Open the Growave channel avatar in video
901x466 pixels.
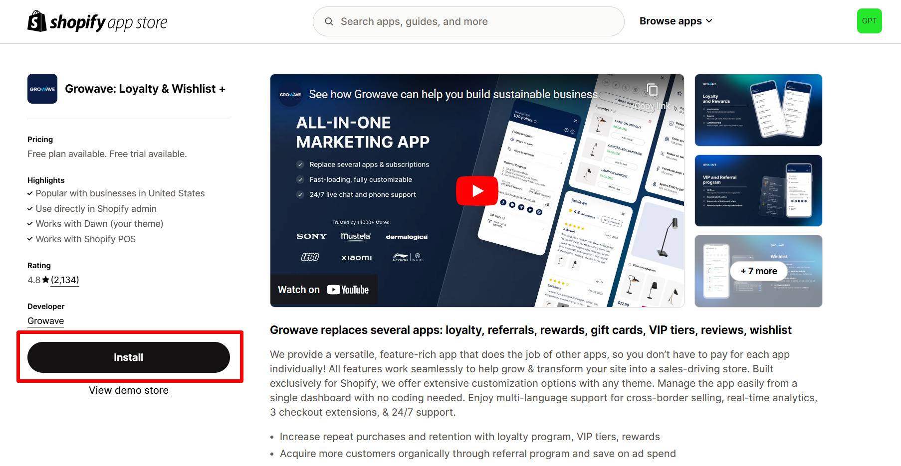tap(290, 94)
